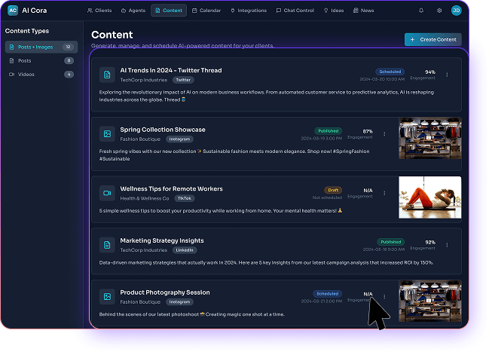Select Videos content type in sidebar

[x=41, y=75]
